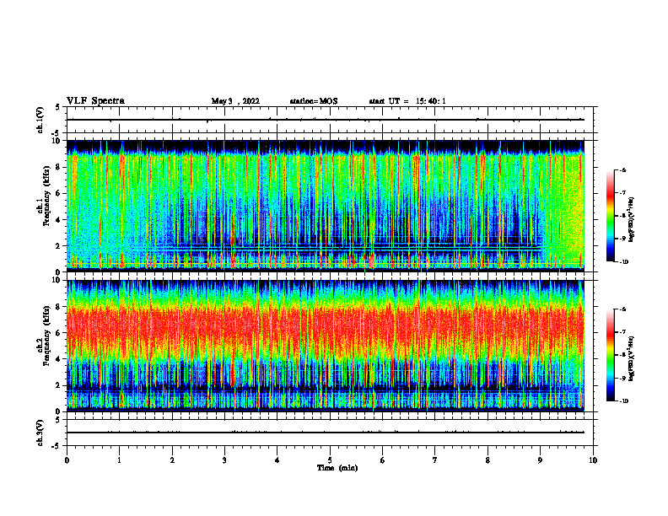Click the "ch.3(V)" waveform axis label
The image size is (668, 516).
point(40,433)
